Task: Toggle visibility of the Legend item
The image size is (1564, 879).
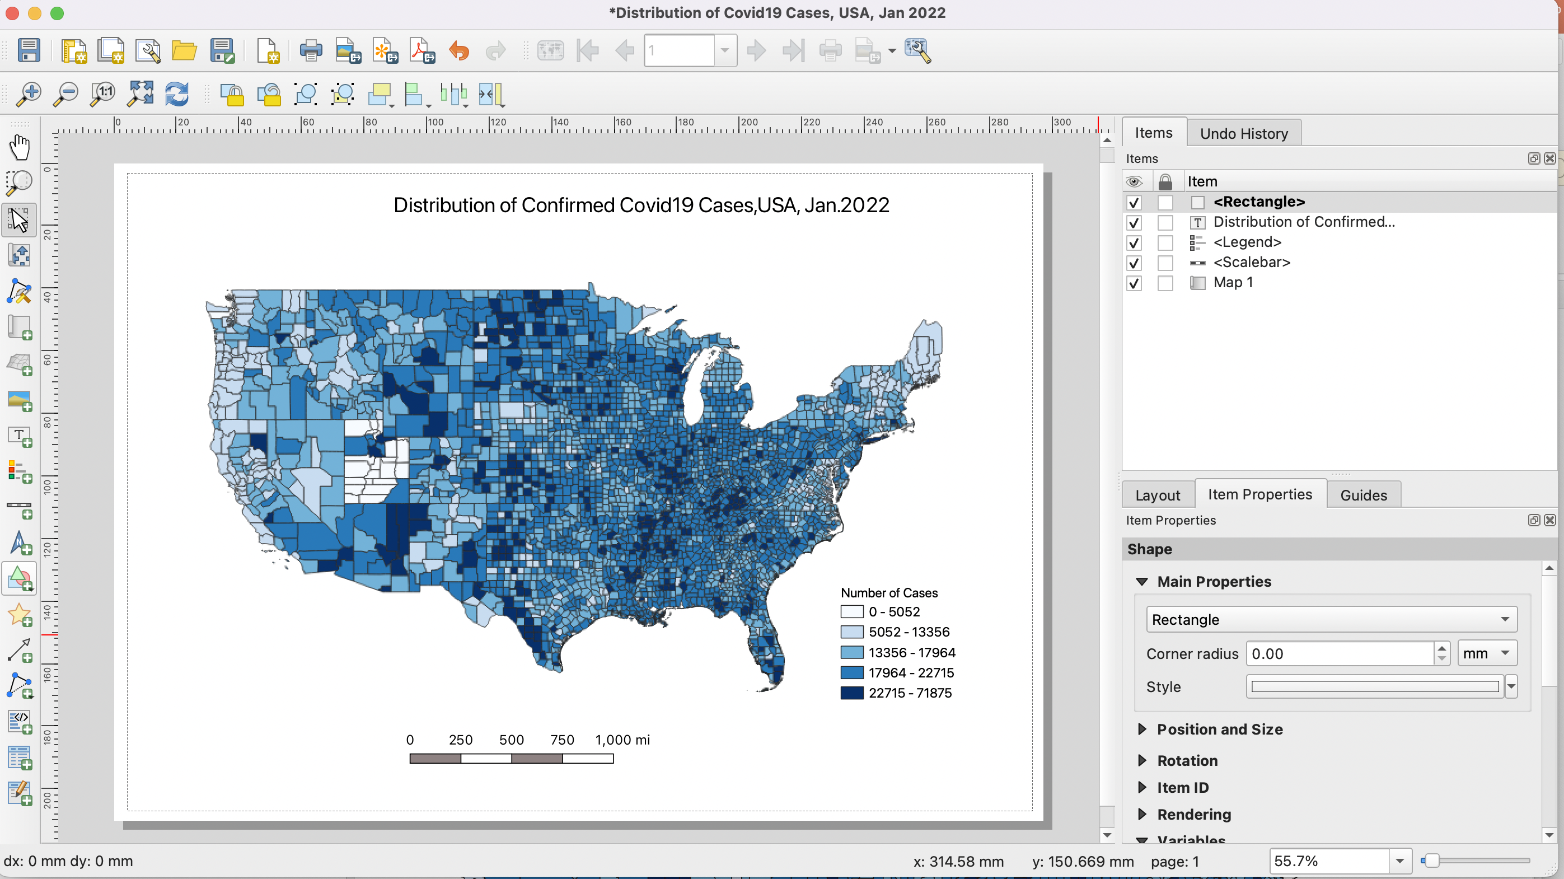Action: click(1134, 243)
